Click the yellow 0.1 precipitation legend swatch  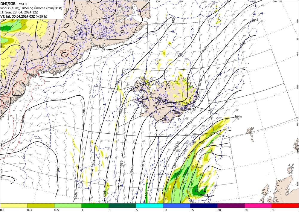click(13, 205)
